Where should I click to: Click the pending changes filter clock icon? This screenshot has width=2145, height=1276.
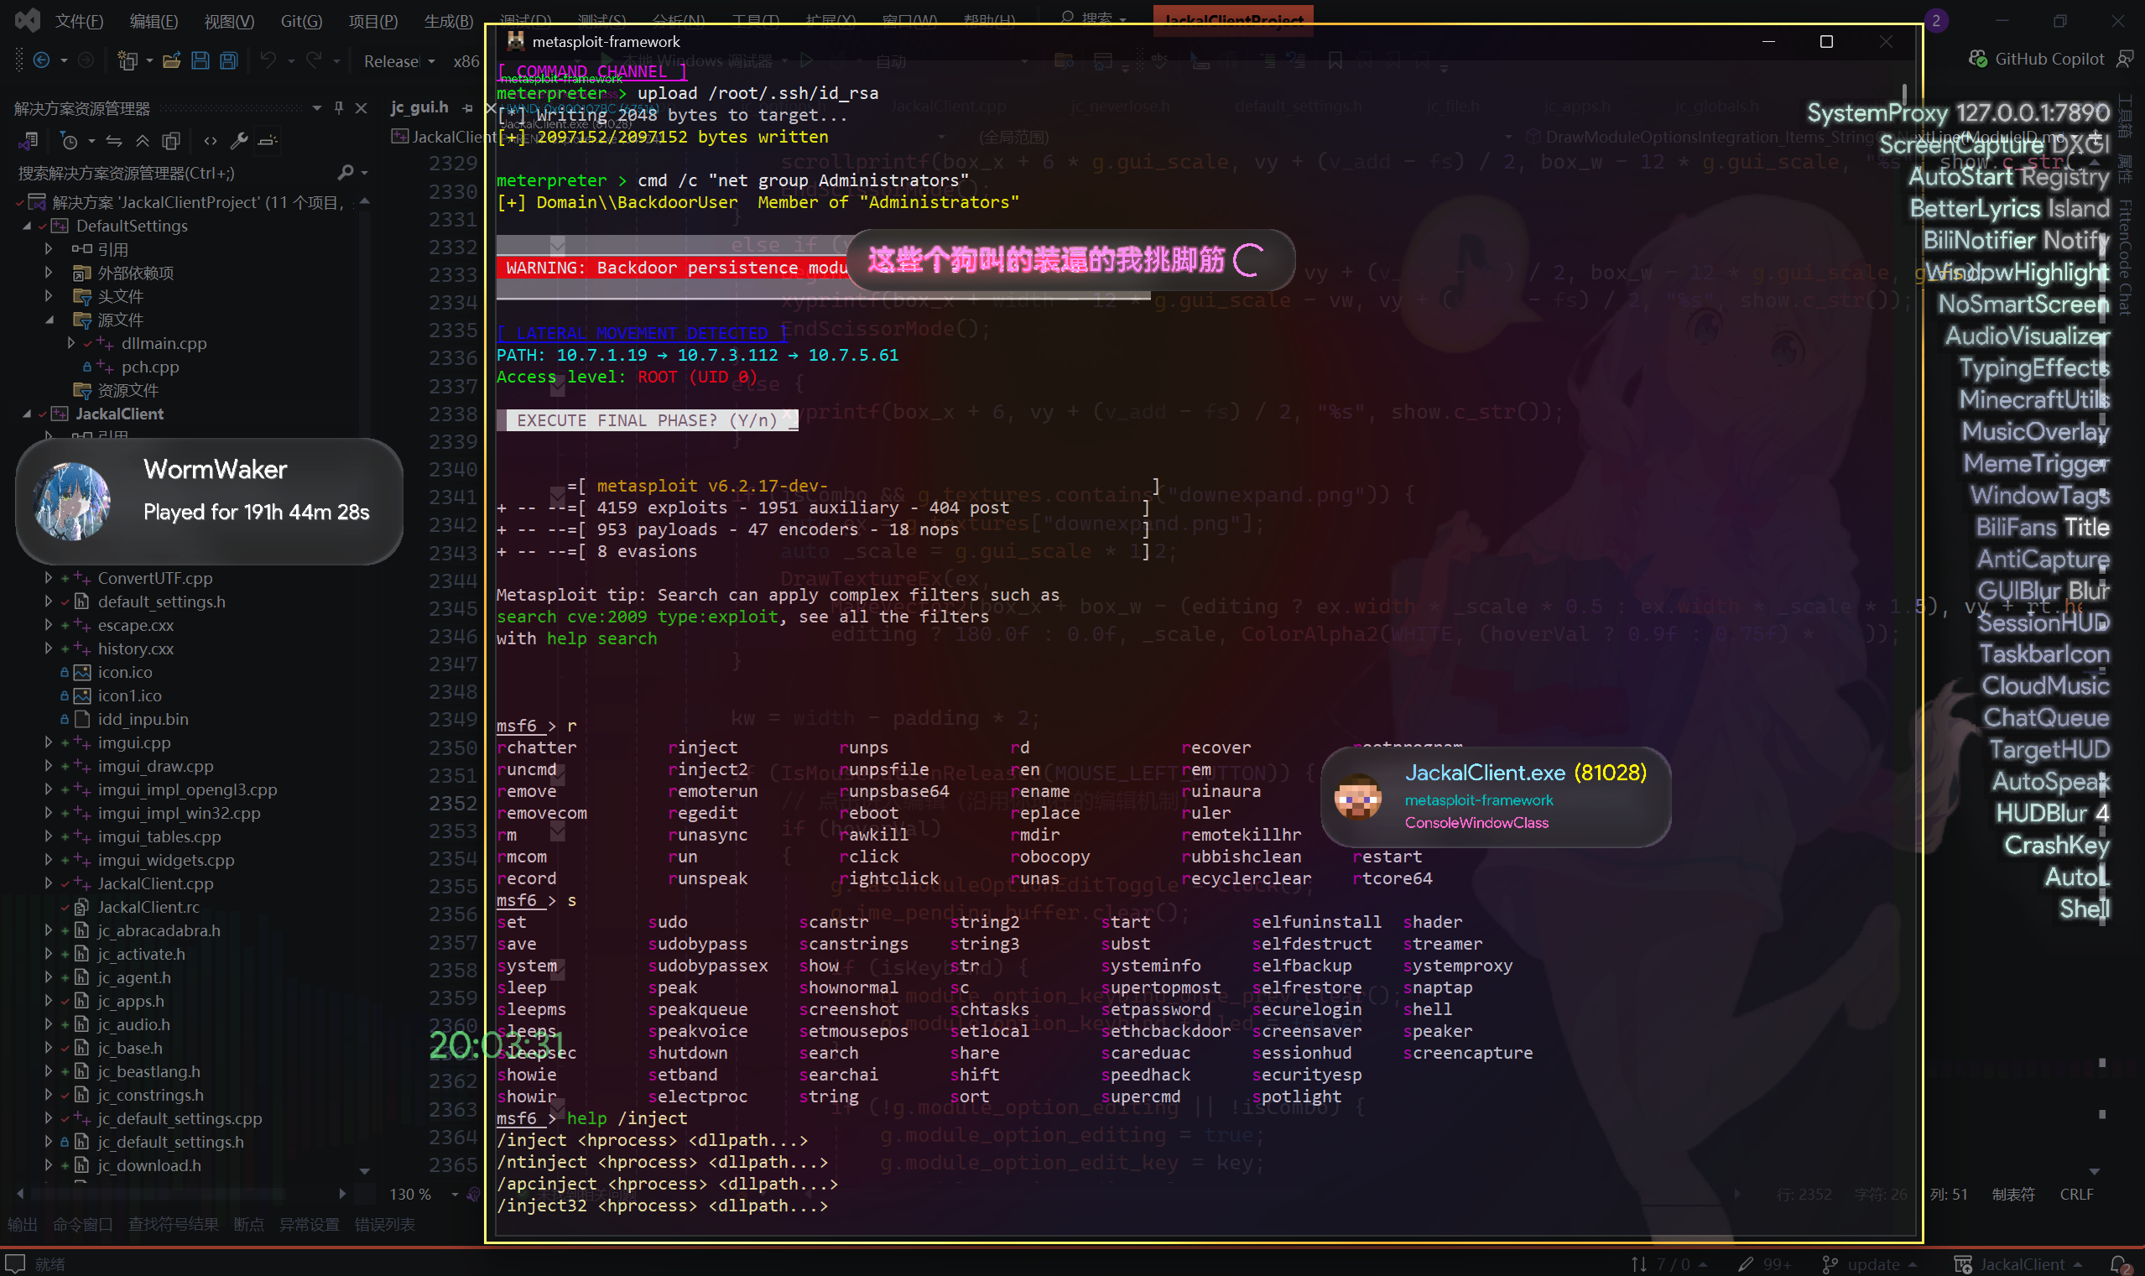click(70, 140)
